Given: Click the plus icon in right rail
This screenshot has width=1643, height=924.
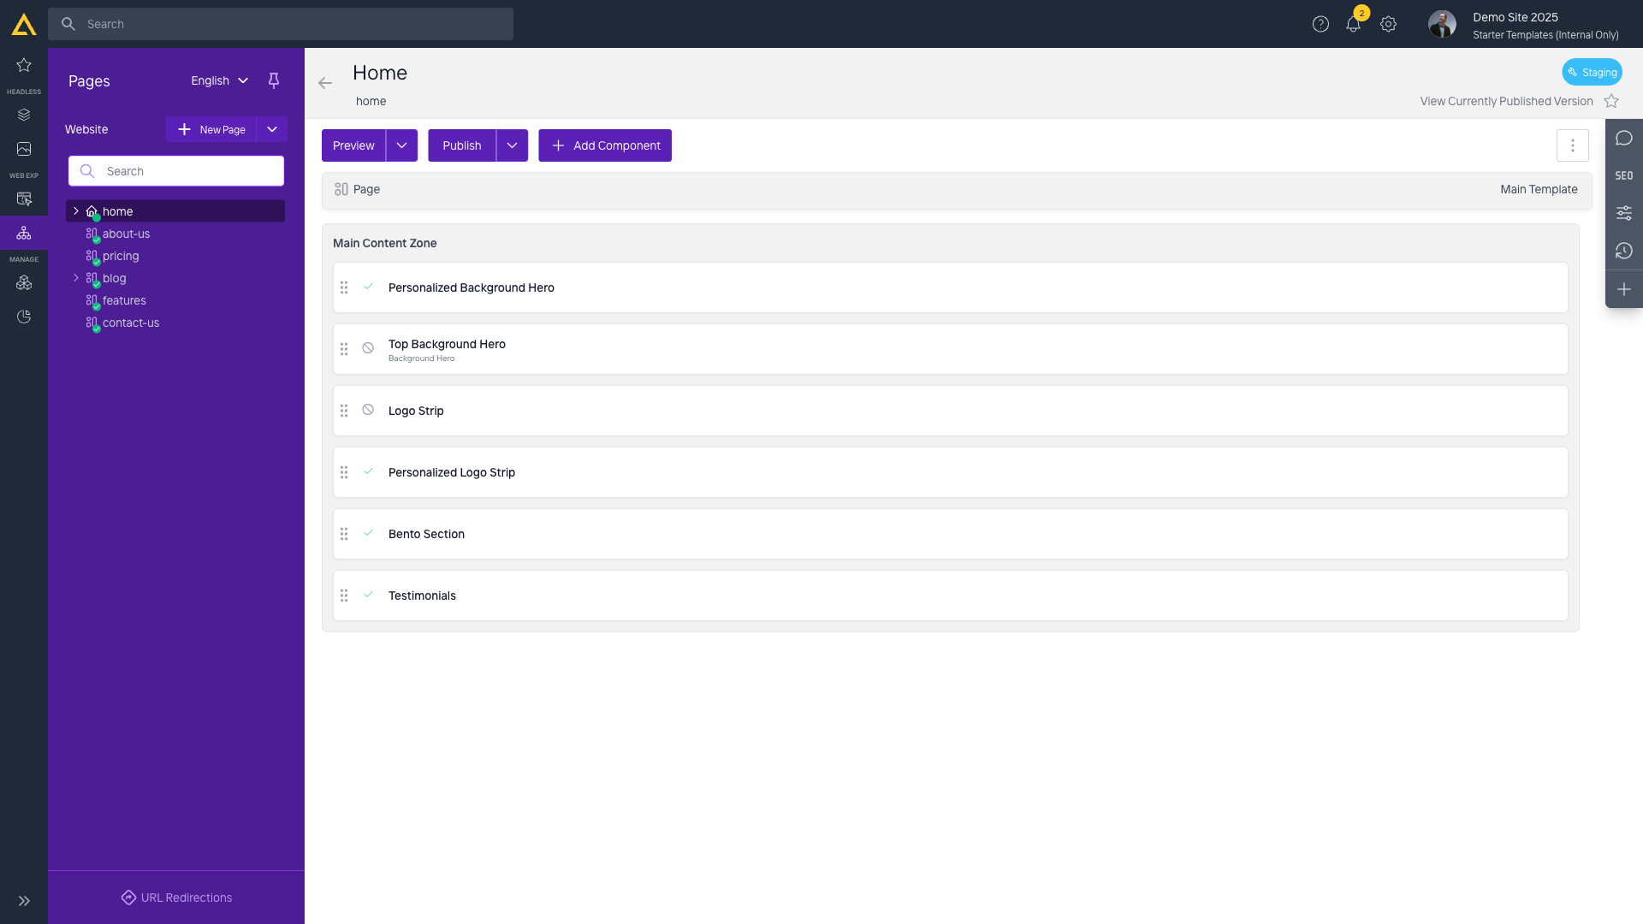Looking at the screenshot, I should (x=1624, y=289).
